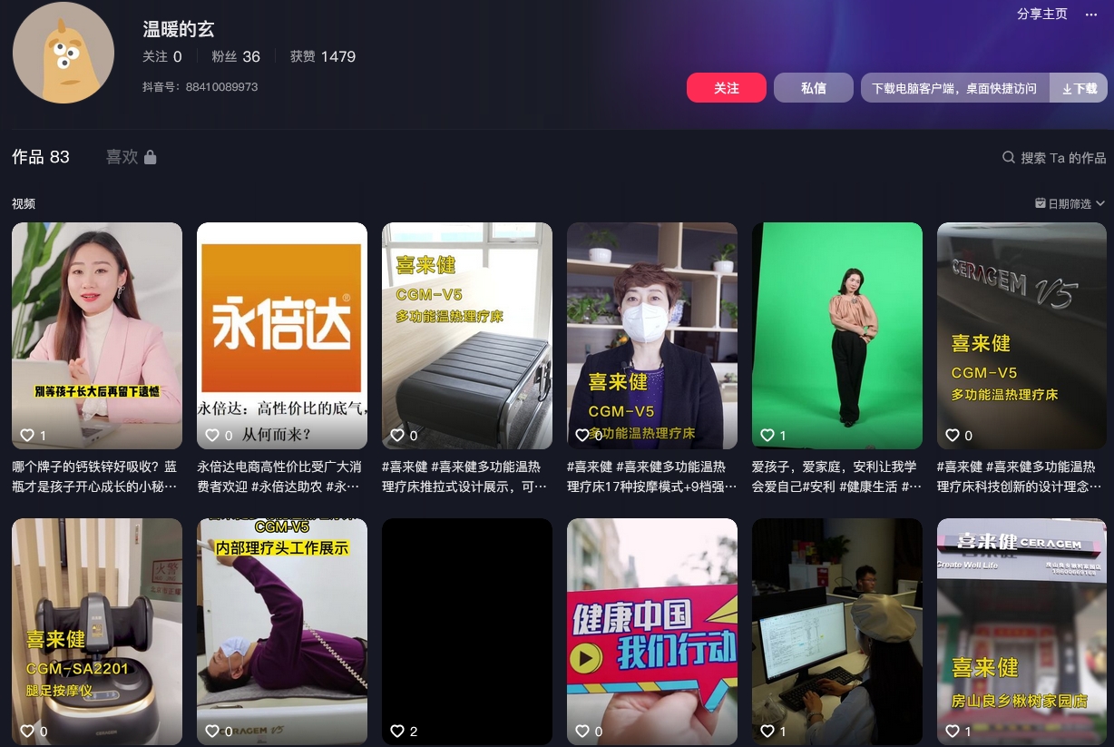
Task: Click the username 温暖的玄
Action: 179,29
